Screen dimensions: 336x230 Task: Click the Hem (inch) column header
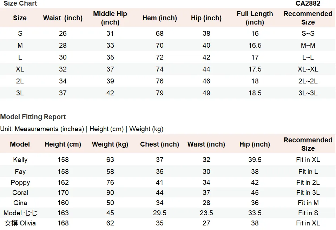click(x=160, y=18)
